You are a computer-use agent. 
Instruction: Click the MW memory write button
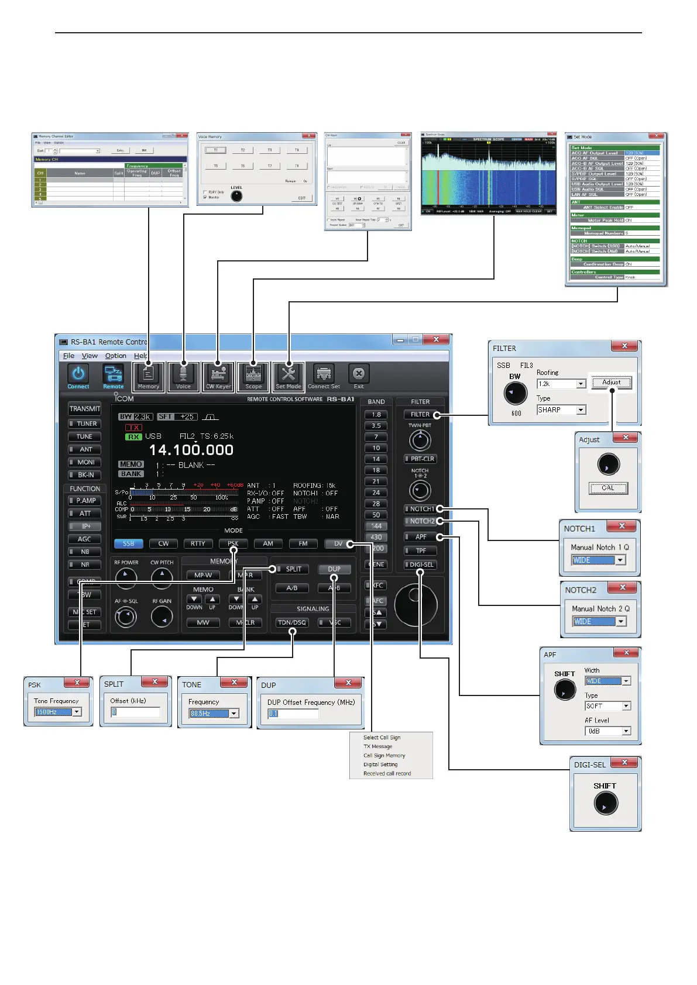point(203,622)
